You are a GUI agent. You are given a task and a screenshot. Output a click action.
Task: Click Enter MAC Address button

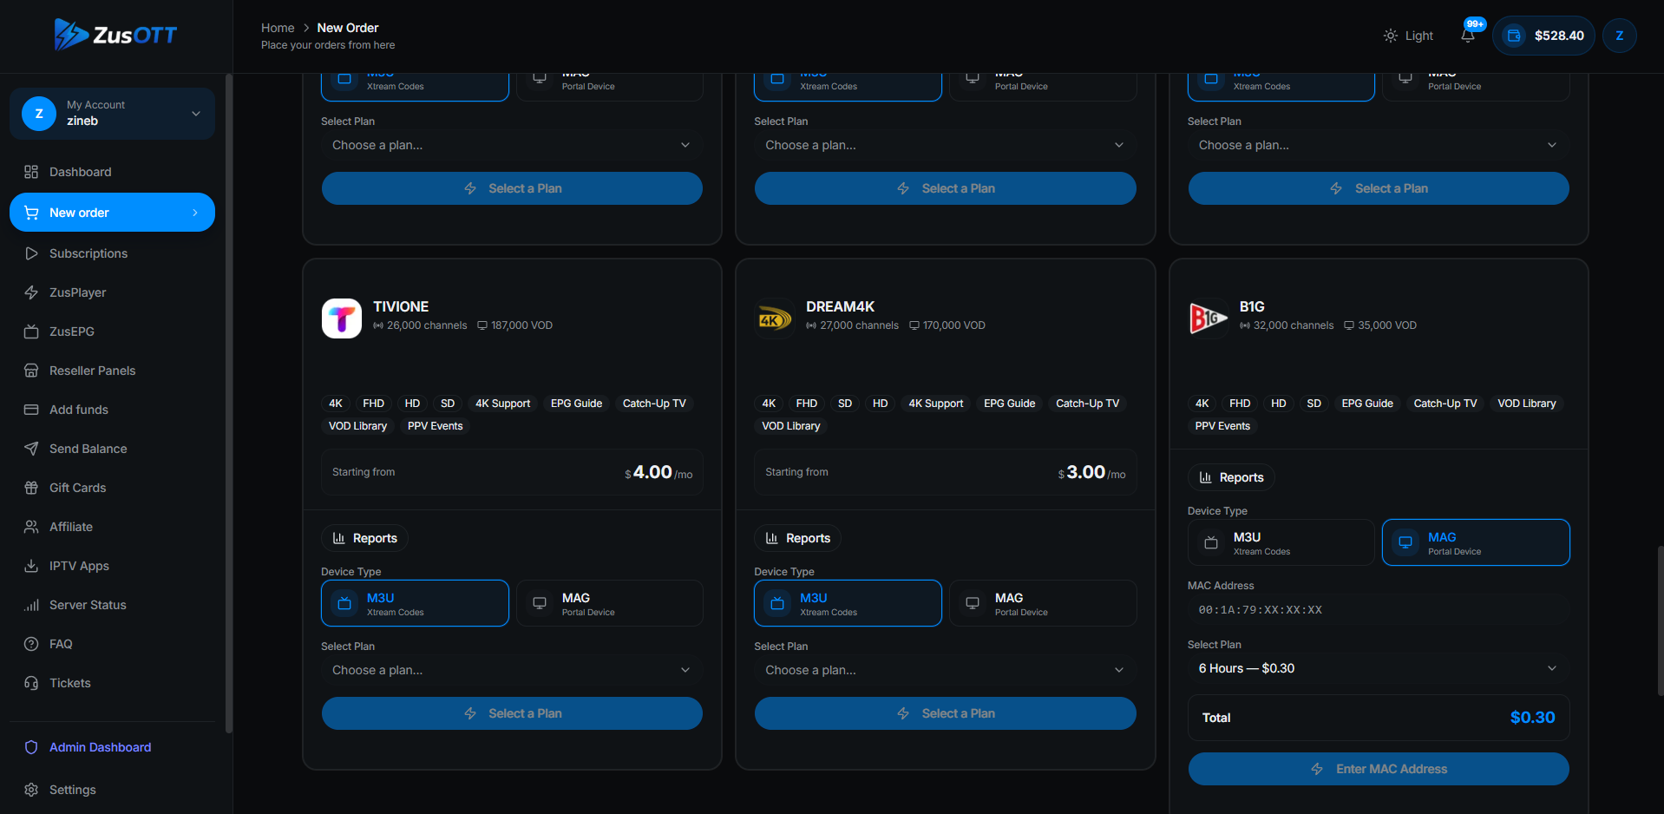(x=1379, y=769)
